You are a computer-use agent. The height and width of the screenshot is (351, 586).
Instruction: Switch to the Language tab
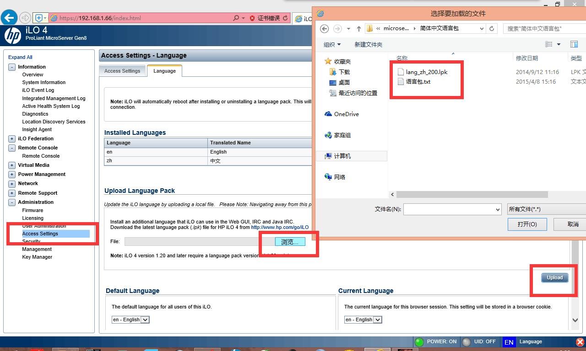pyautogui.click(x=165, y=71)
